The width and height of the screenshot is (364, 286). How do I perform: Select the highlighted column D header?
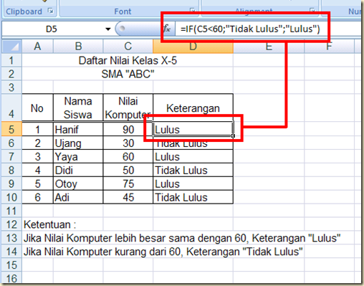click(193, 46)
